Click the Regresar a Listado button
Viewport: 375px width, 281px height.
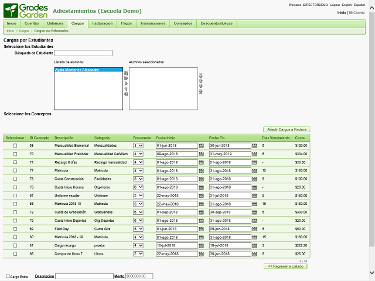[x=285, y=266]
